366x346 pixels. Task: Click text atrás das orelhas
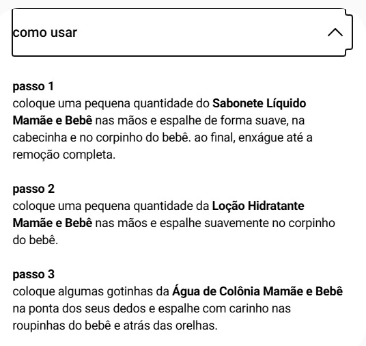point(171,325)
